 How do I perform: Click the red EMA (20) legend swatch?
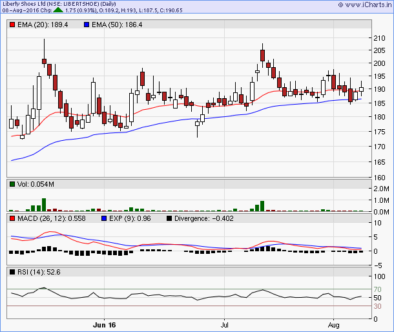coord(12,25)
